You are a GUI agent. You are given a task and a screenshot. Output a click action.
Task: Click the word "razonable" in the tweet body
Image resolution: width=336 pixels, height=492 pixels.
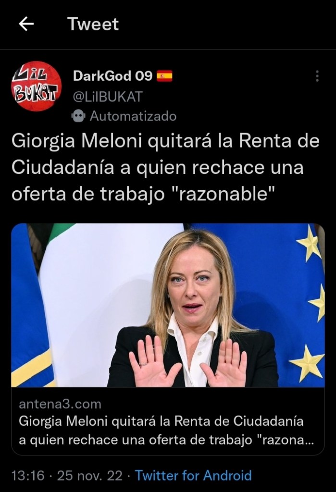224,194
